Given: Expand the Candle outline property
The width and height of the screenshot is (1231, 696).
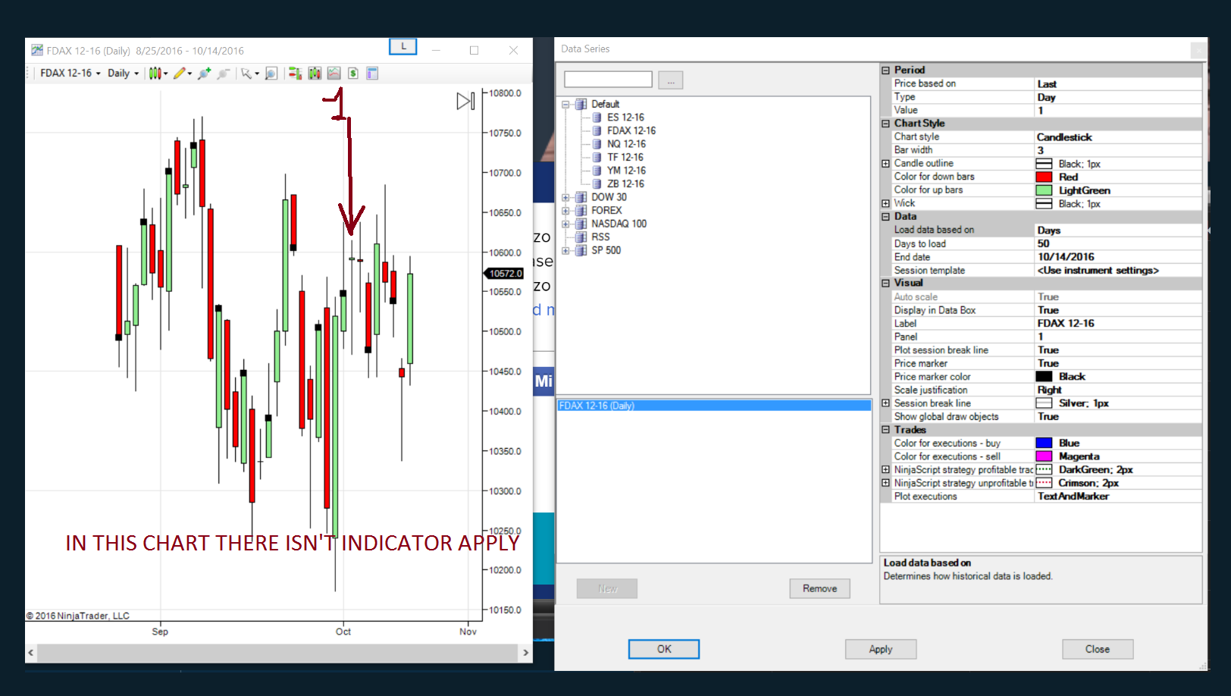Looking at the screenshot, I should [885, 164].
